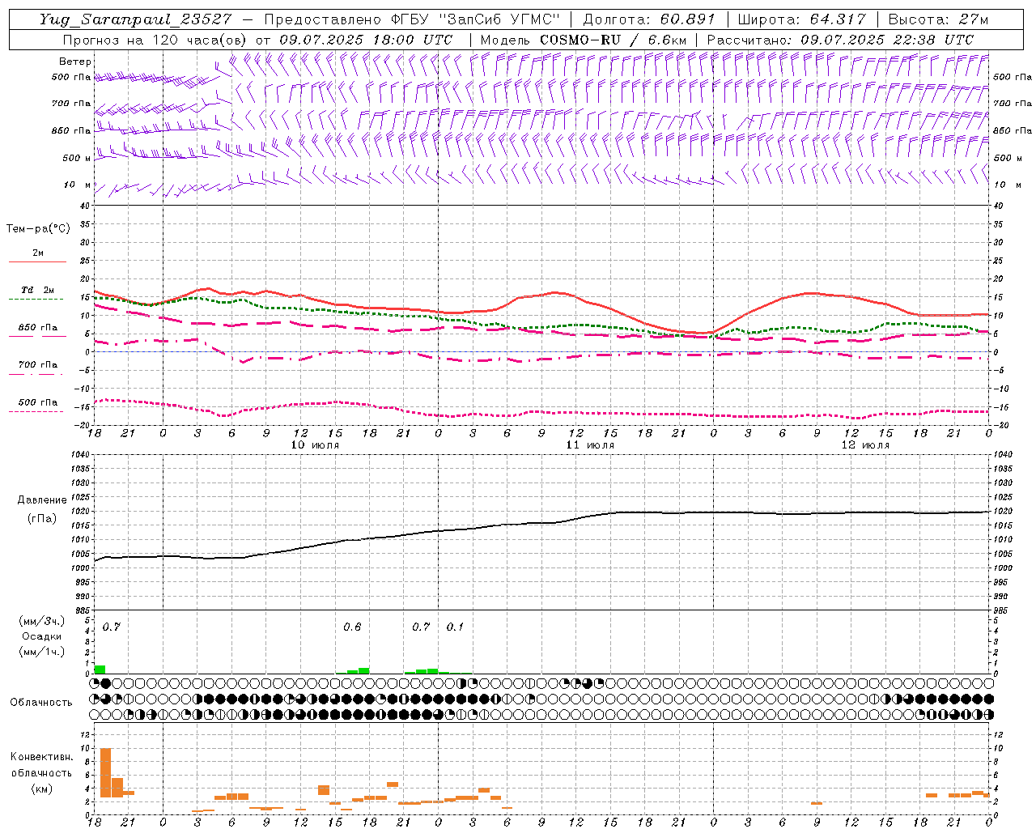Click the station title Yug_Saranpaul_23527
Viewport: 1036px width, 829px height.
(135, 19)
